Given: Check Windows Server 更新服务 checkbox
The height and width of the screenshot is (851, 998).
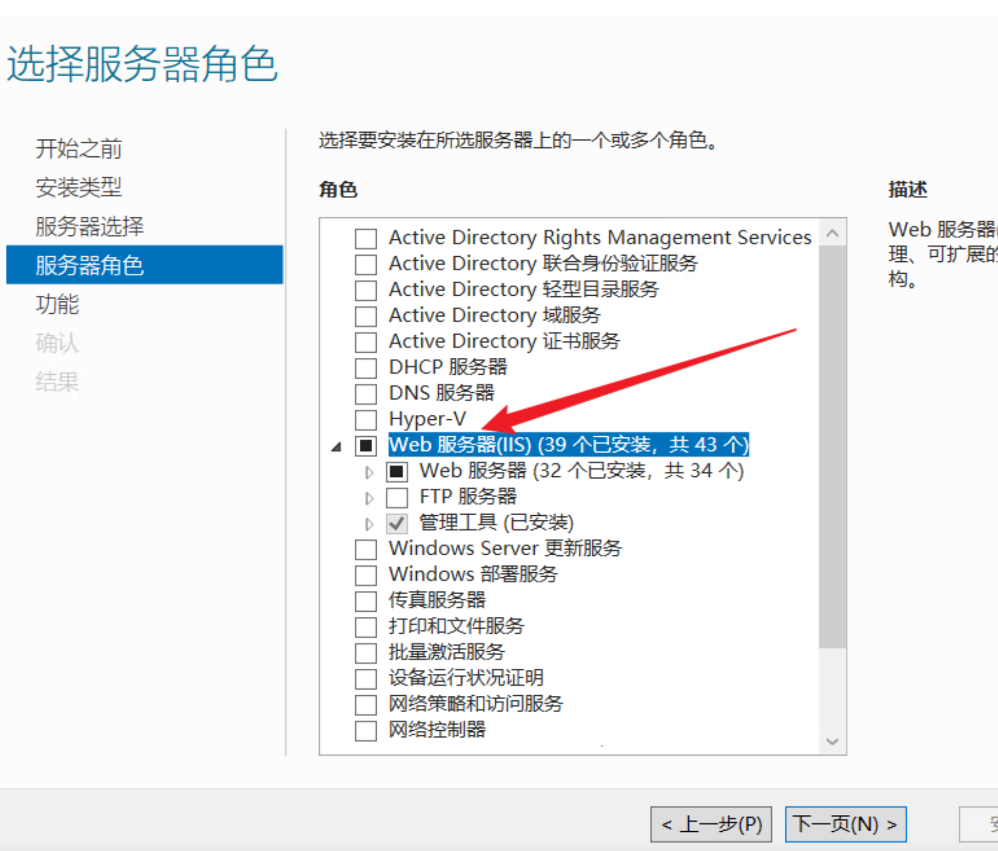Looking at the screenshot, I should point(366,549).
